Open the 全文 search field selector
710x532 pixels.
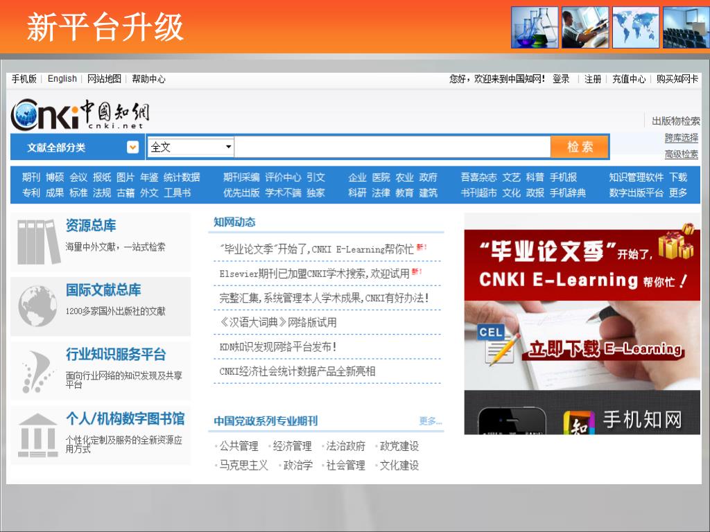[191, 147]
